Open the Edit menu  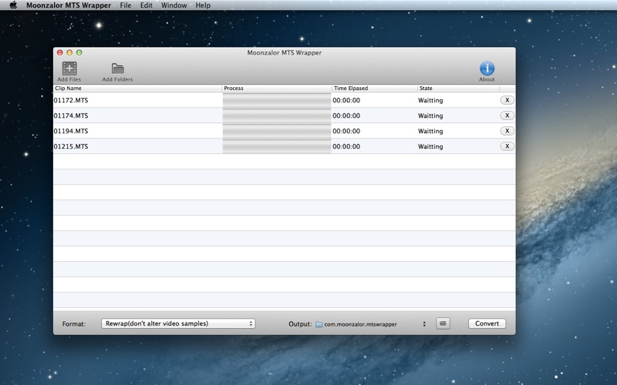(x=147, y=5)
